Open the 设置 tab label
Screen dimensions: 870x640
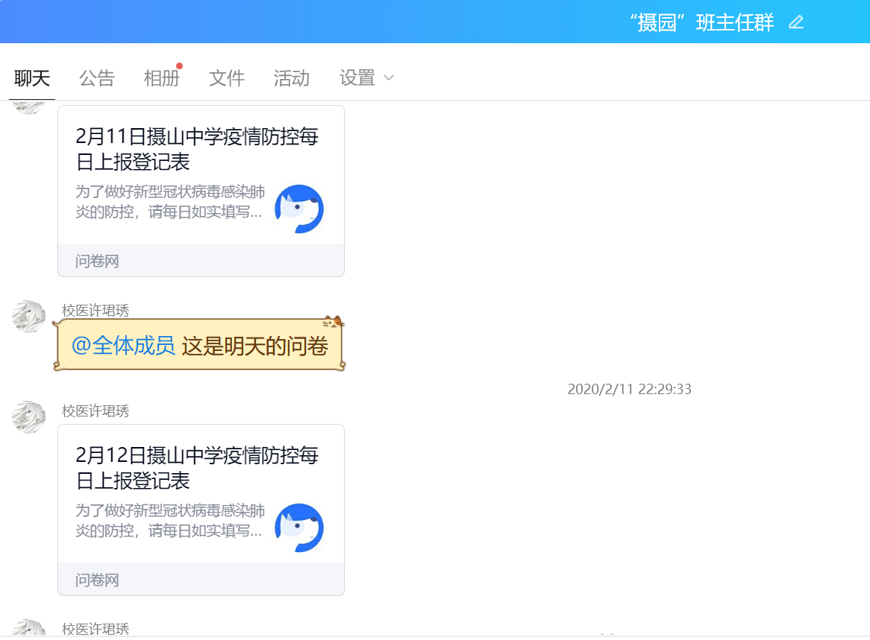[357, 78]
